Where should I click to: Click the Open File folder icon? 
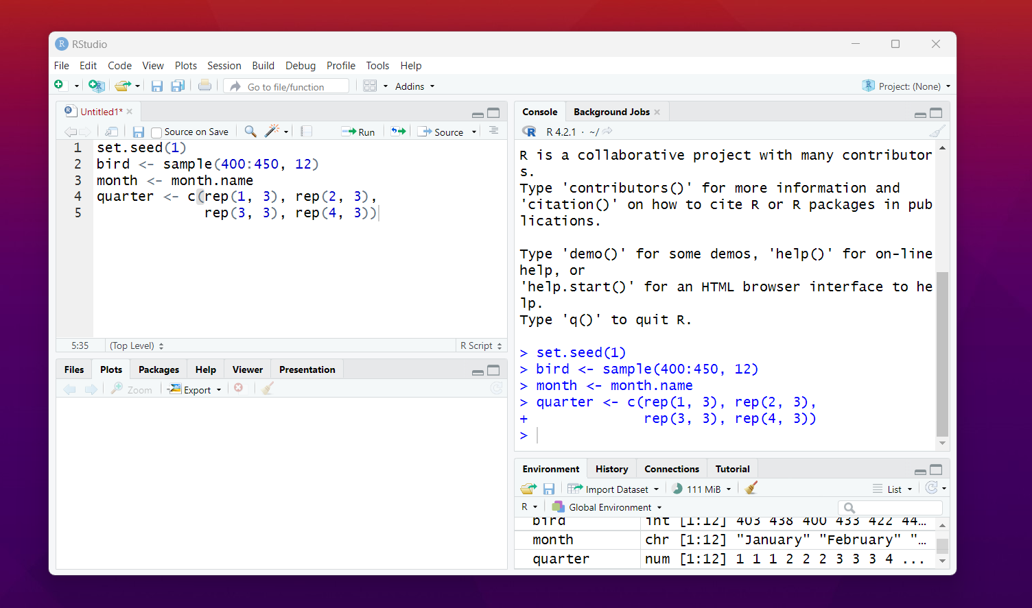(122, 86)
